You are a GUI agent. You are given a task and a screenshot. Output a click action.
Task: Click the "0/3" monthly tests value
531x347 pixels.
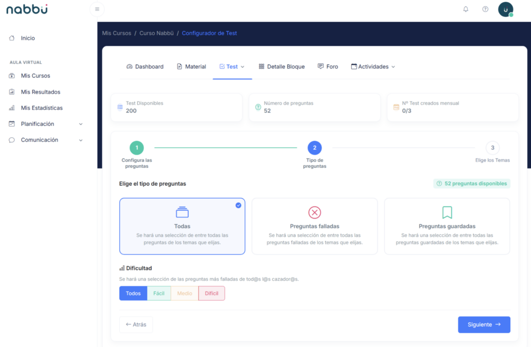point(407,111)
